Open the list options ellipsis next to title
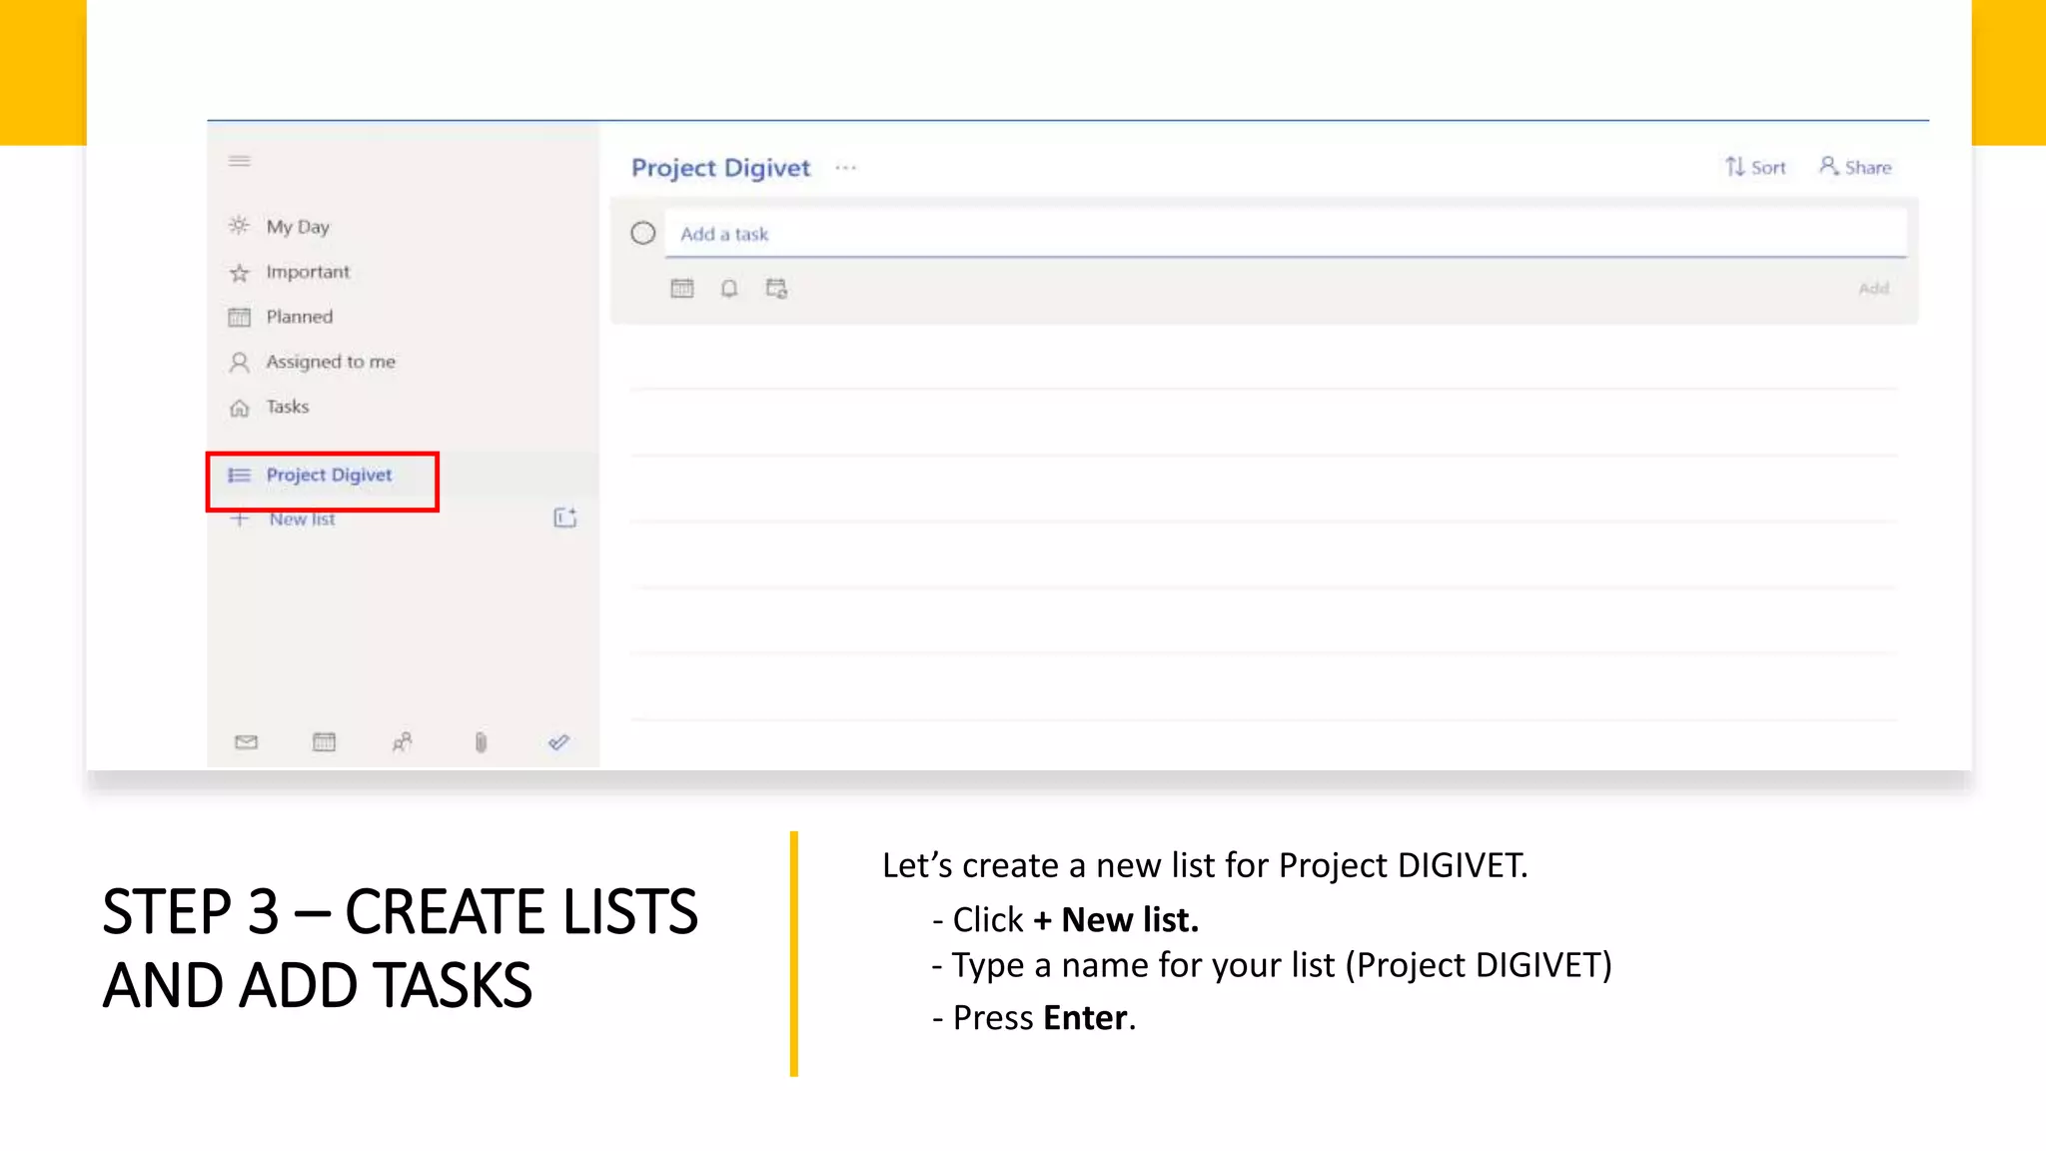 tap(846, 168)
